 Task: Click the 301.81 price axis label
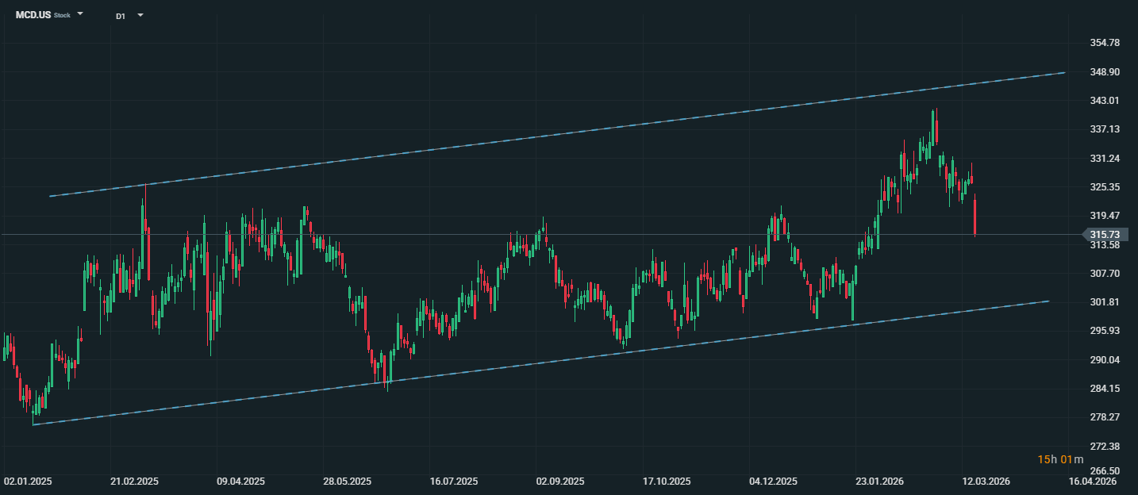coord(1104,302)
